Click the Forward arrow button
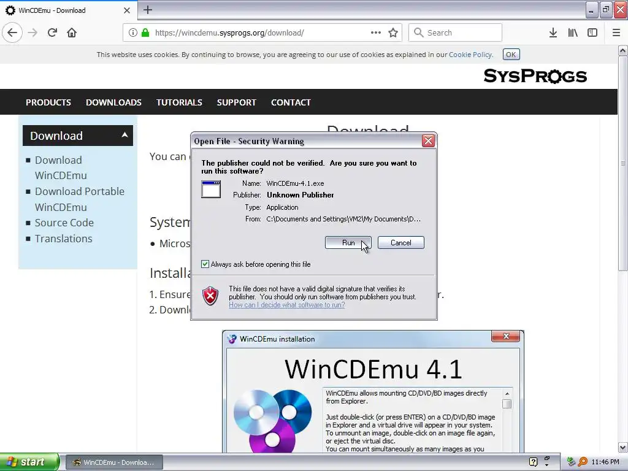 [x=33, y=33]
